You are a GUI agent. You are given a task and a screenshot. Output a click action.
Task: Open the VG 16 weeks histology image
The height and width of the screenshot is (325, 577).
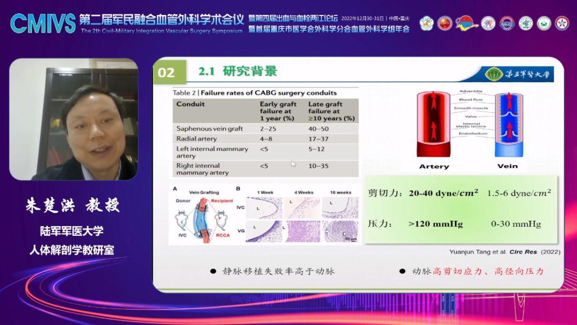tap(340, 231)
